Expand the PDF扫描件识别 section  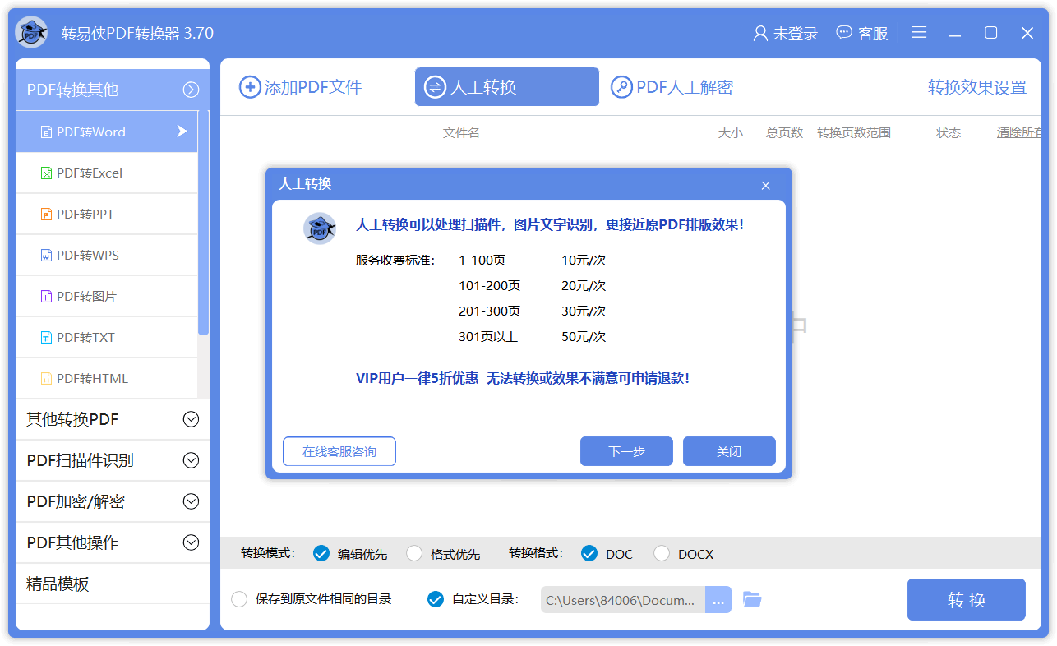click(191, 460)
